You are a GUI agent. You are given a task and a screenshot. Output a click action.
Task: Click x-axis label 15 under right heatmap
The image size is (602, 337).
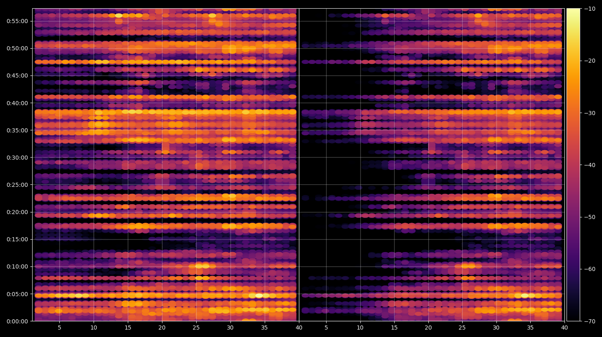tap(394, 328)
